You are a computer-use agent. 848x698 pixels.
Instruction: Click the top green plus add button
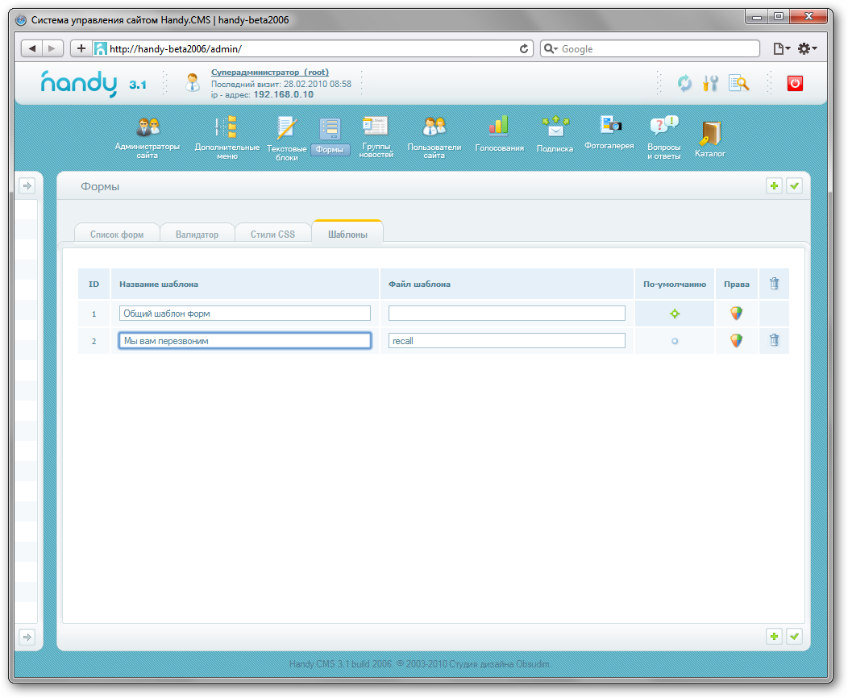(x=774, y=186)
